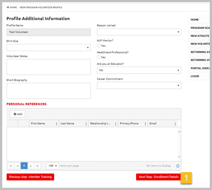Screen dimensions: 212x190
Task: Click the Short Biography text area
Action: (49, 91)
